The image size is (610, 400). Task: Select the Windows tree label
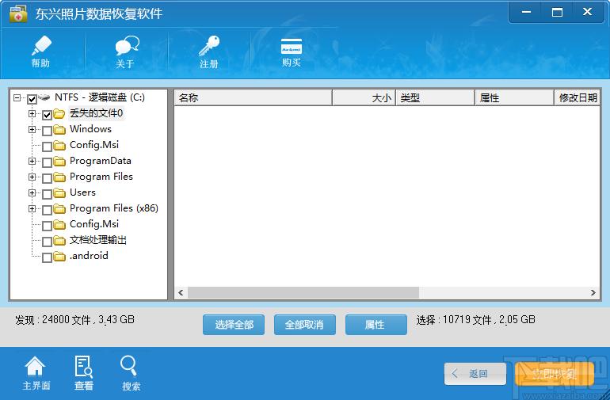(90, 129)
